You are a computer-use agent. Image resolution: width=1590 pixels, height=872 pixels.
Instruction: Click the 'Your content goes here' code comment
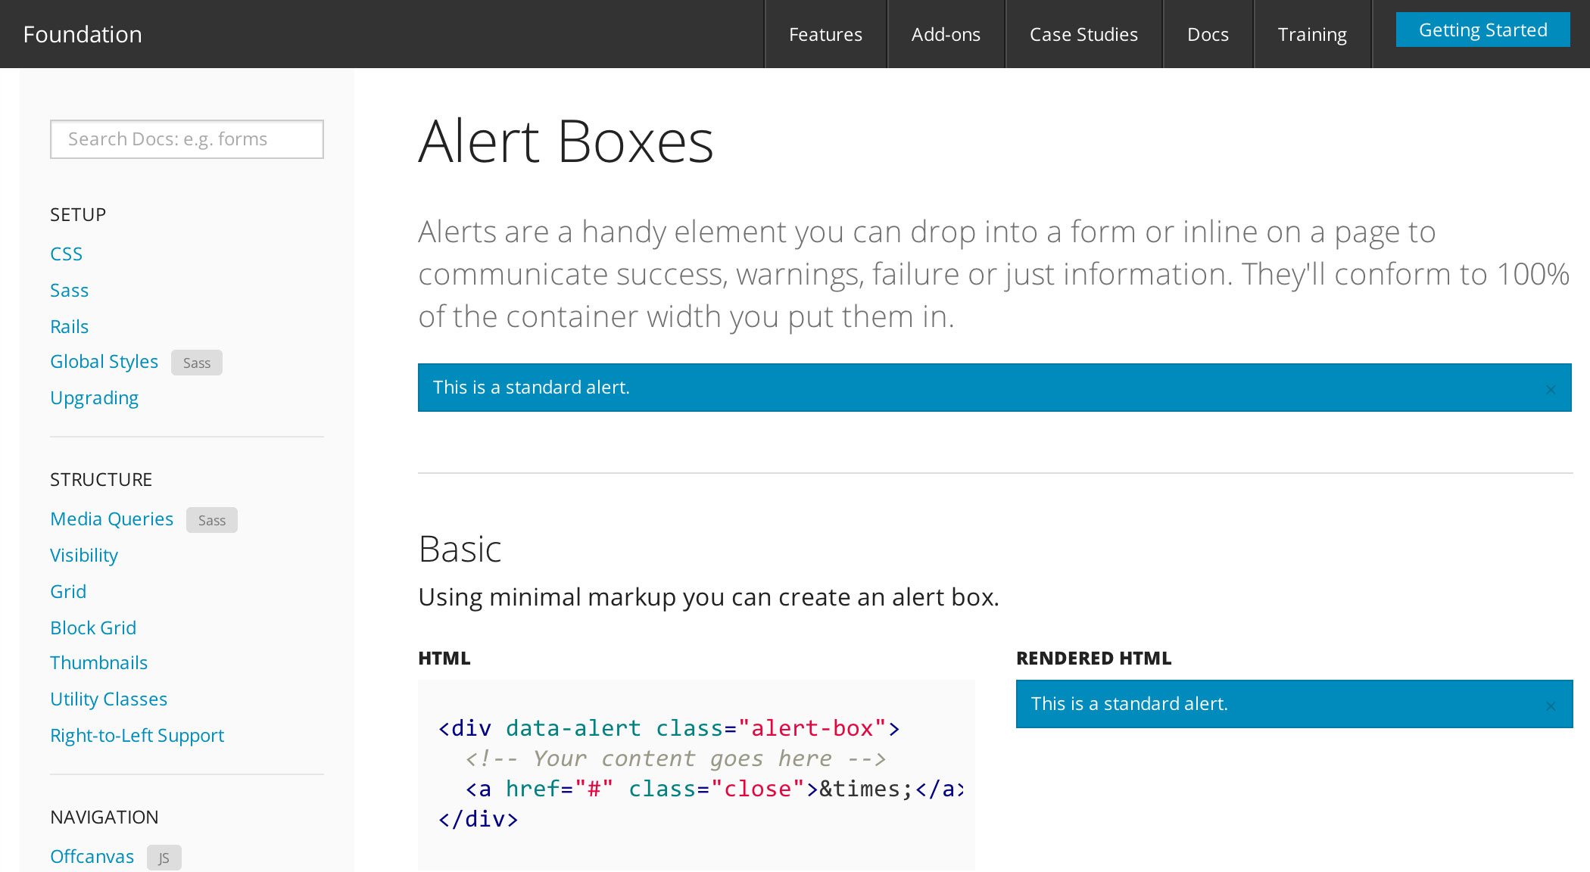pyautogui.click(x=675, y=758)
